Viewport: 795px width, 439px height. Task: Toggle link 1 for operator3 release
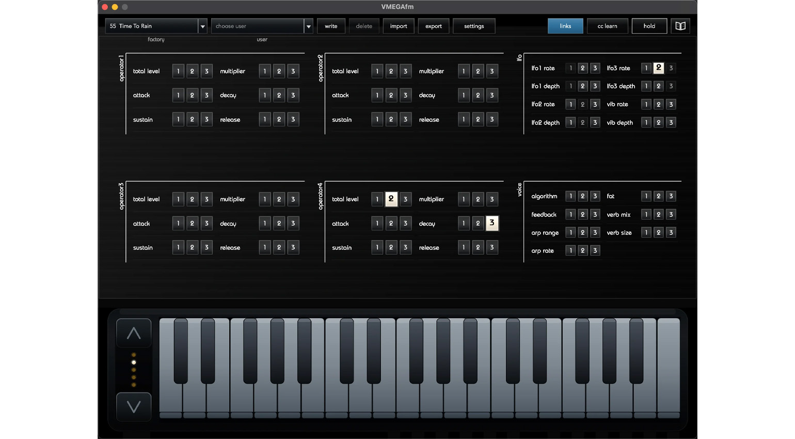pos(265,247)
